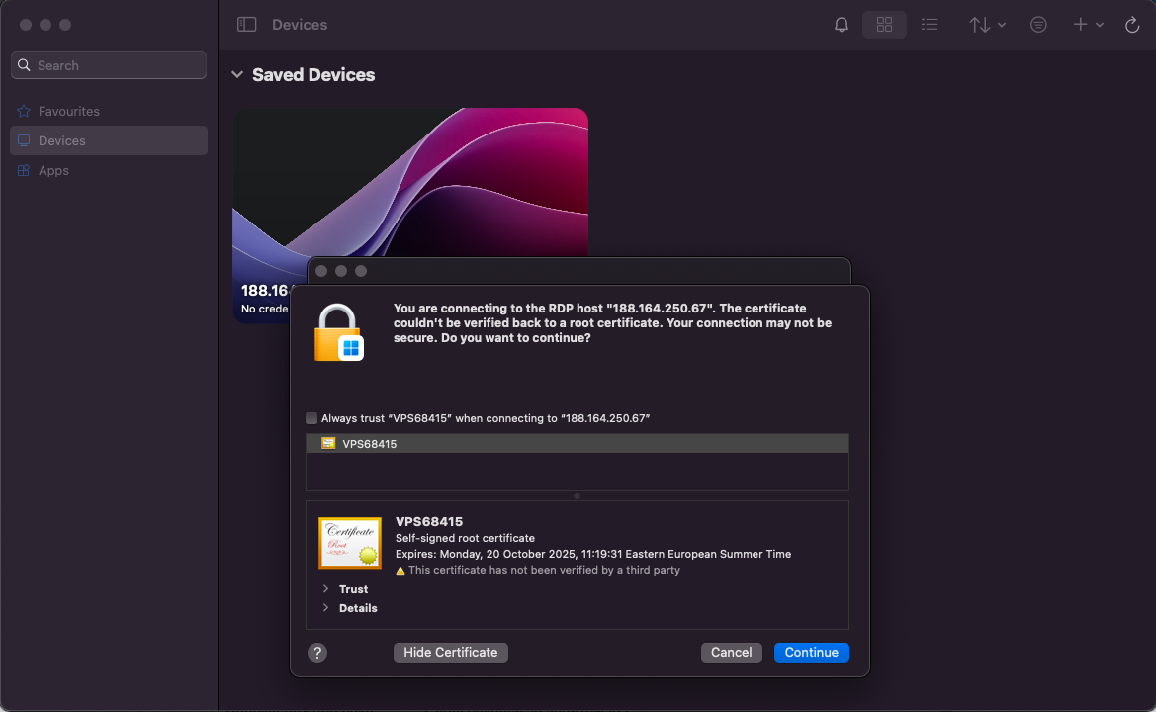This screenshot has width=1156, height=712.
Task: Collapse the Saved Devices group
Action: pos(237,75)
